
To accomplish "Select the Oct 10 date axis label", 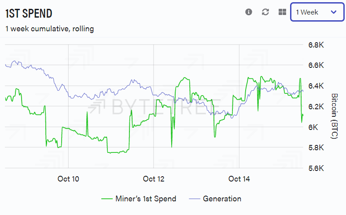I will click(69, 179).
